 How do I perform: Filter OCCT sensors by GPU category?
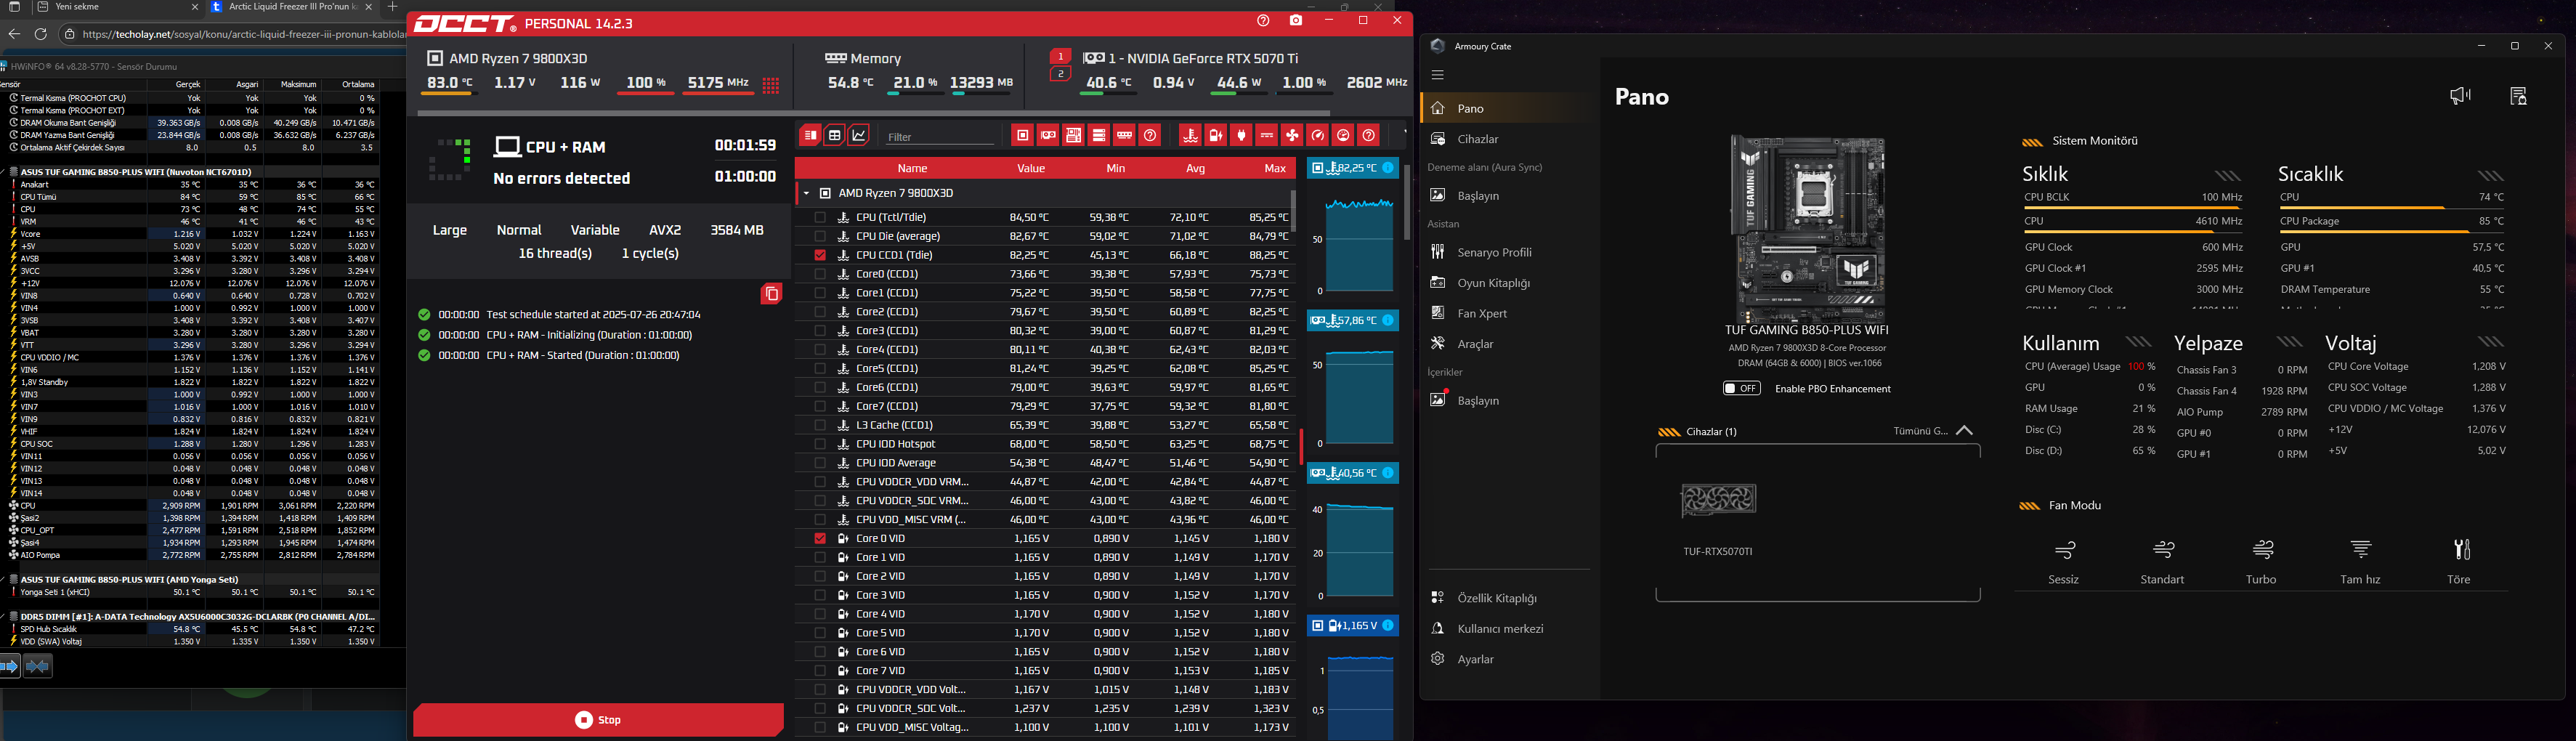1048,135
